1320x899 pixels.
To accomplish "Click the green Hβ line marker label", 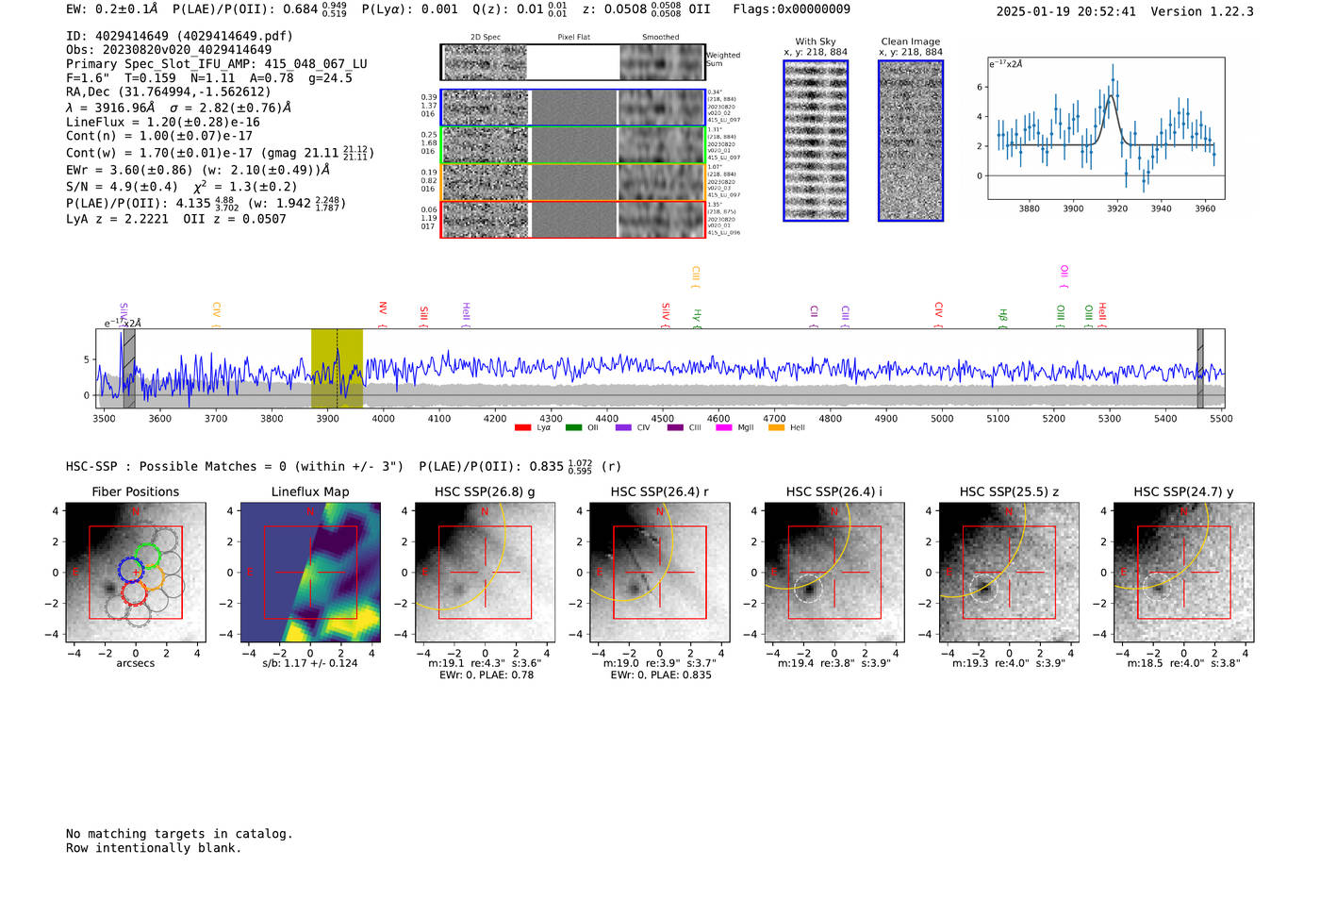I will [1003, 317].
